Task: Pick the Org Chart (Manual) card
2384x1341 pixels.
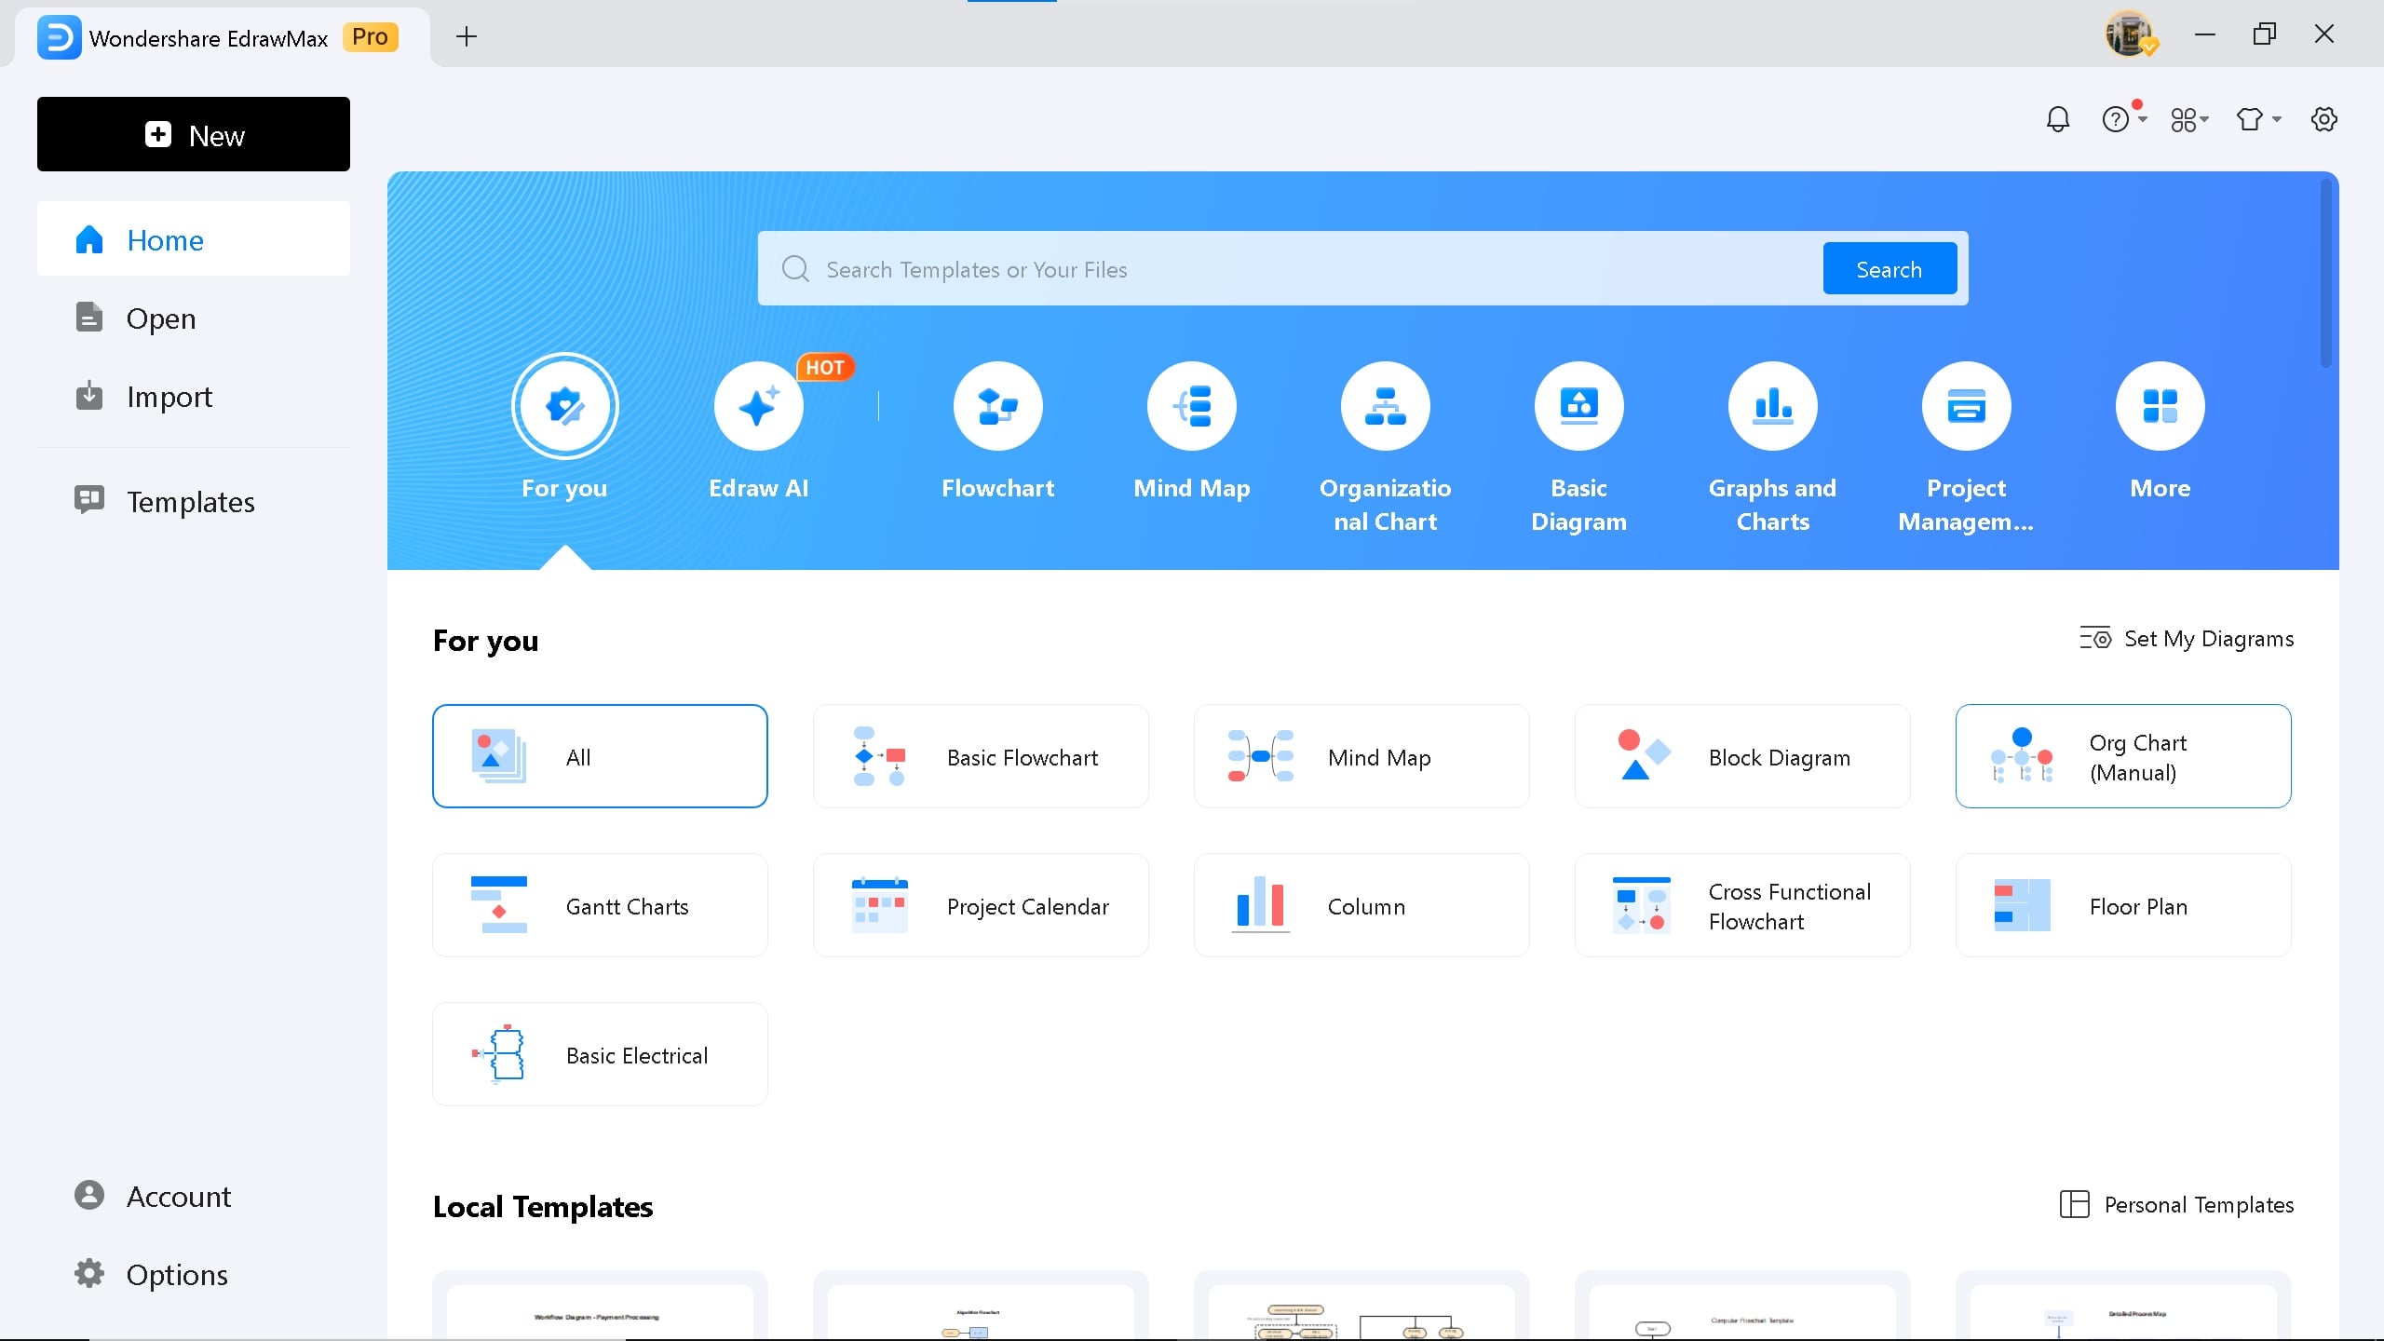Action: [2123, 756]
